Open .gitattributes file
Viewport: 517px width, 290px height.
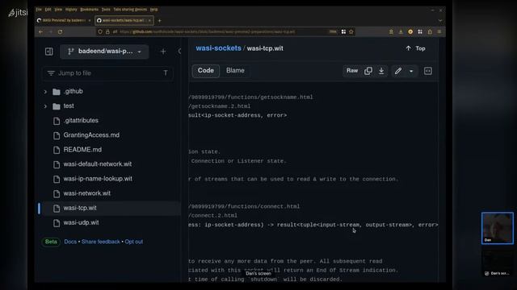(x=81, y=121)
